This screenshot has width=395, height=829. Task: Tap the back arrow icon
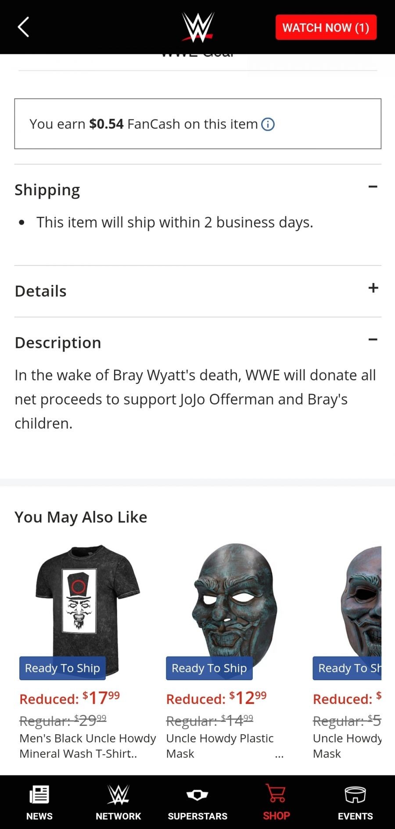[x=24, y=27]
